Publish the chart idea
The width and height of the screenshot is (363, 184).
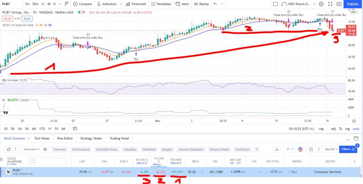tap(353, 4)
